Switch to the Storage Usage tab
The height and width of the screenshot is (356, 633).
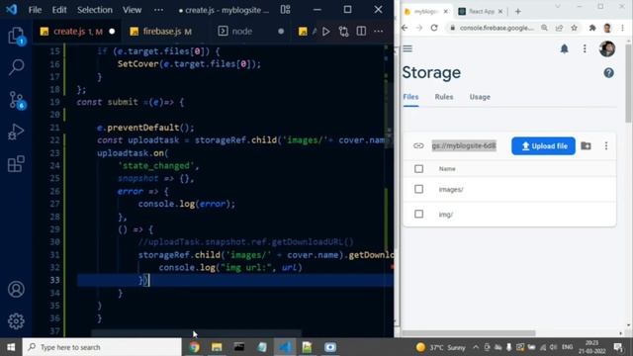pyautogui.click(x=480, y=97)
